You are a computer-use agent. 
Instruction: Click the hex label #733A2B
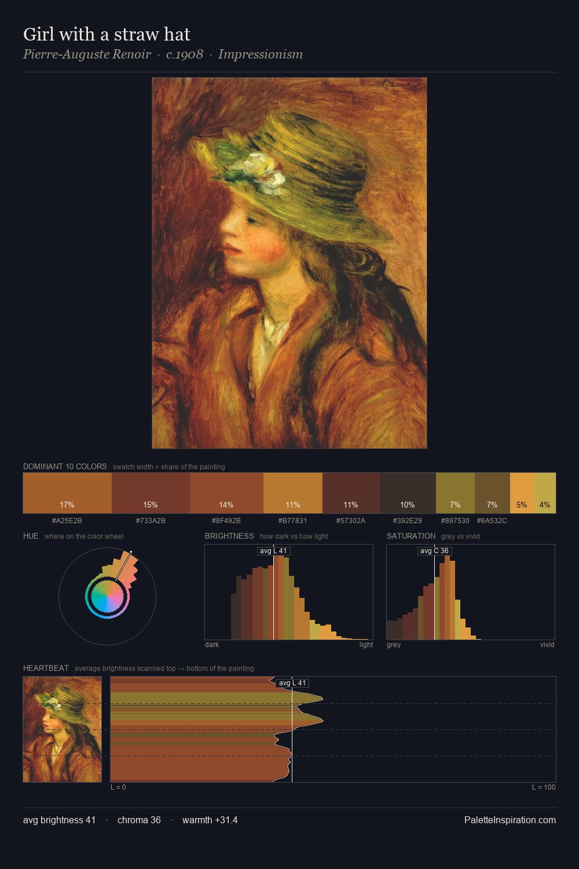[151, 521]
